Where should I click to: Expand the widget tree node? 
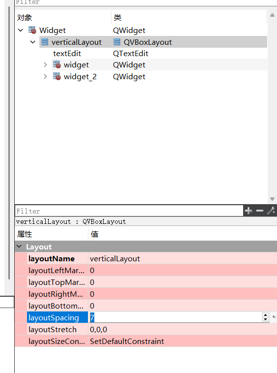tap(45, 64)
